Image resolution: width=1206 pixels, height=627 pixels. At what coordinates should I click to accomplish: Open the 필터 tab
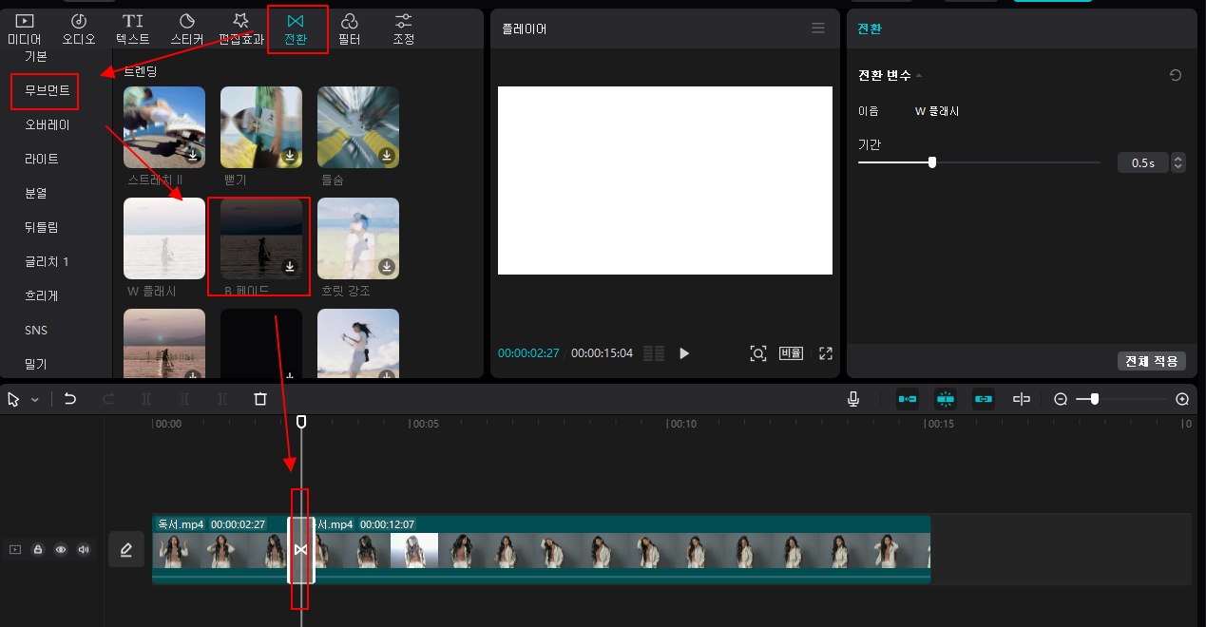tap(350, 29)
